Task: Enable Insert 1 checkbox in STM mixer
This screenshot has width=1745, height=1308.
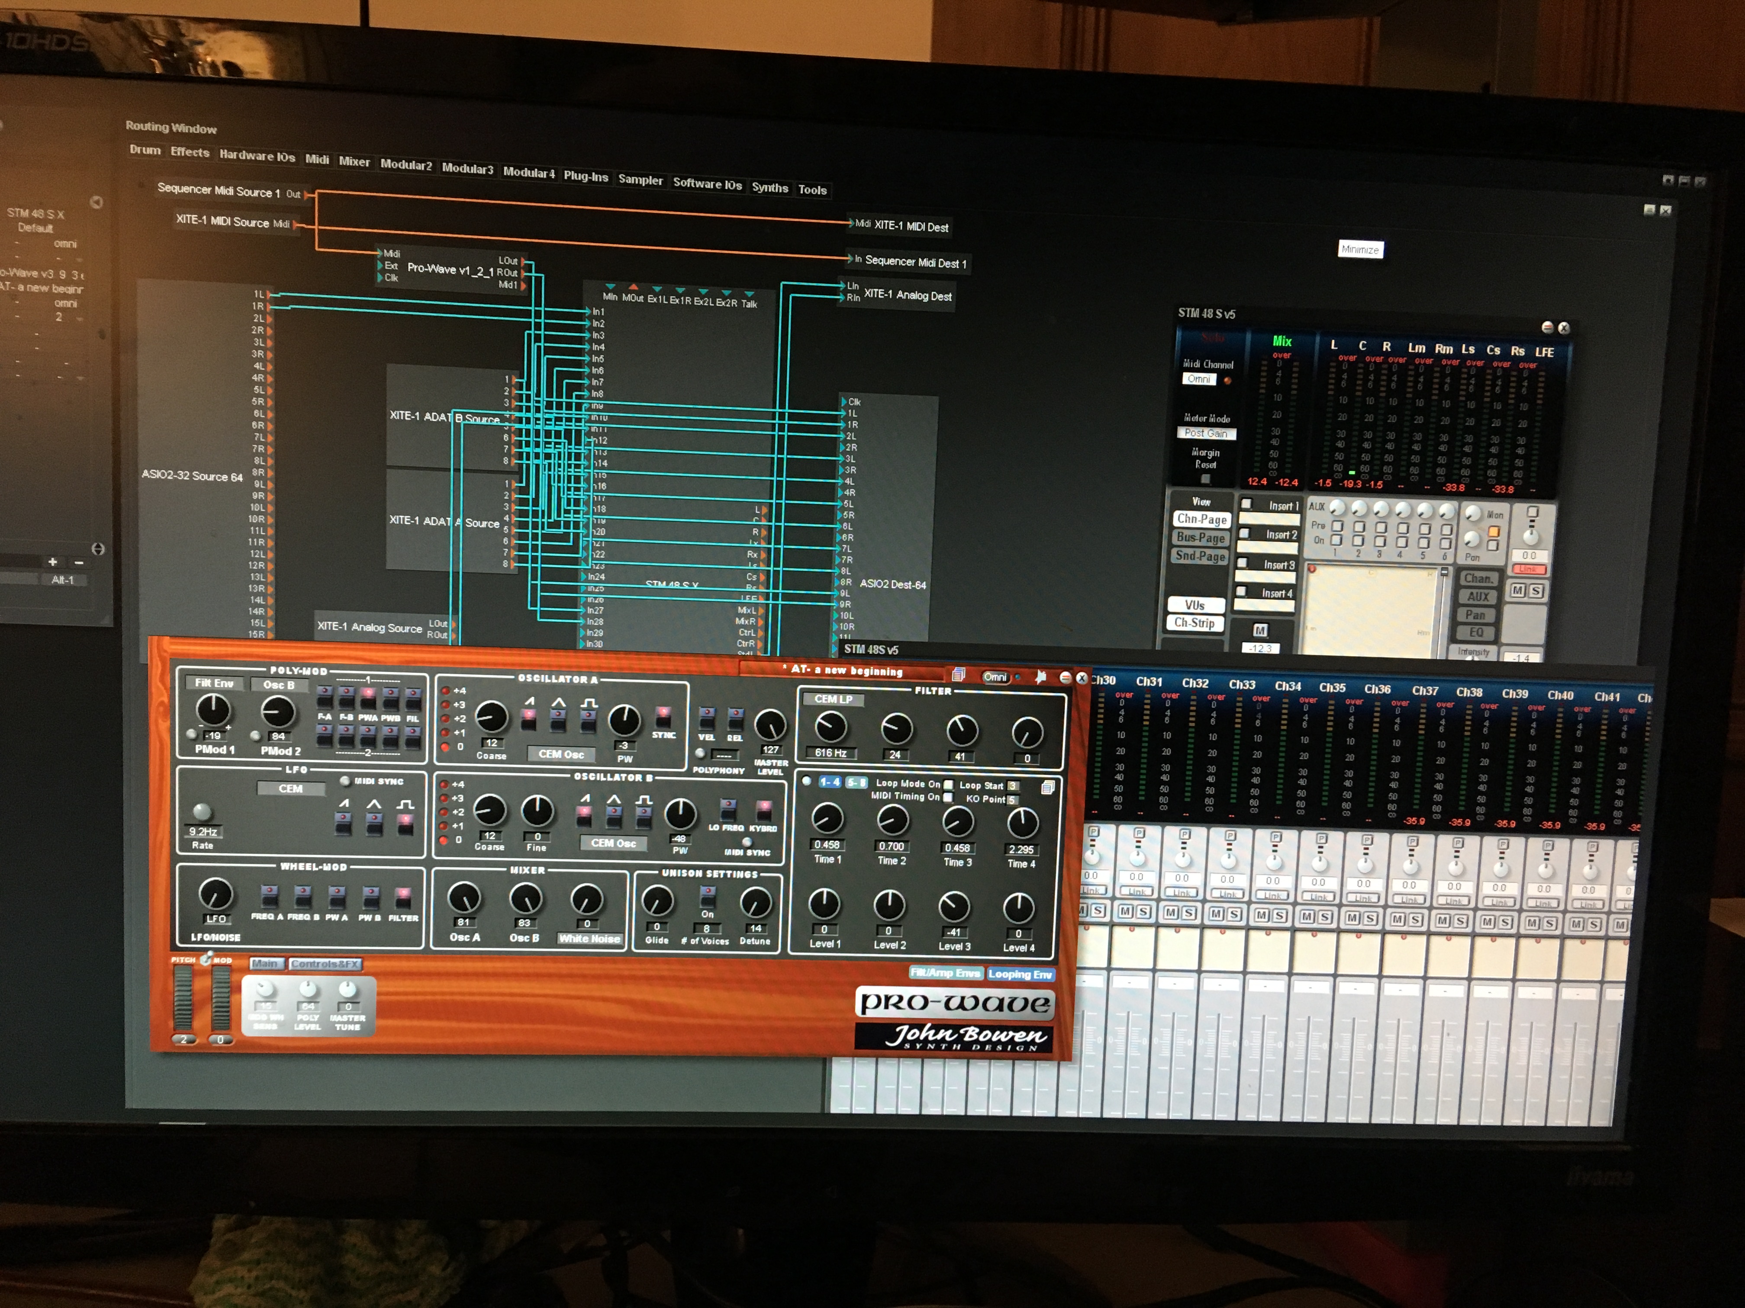Action: pyautogui.click(x=1246, y=504)
